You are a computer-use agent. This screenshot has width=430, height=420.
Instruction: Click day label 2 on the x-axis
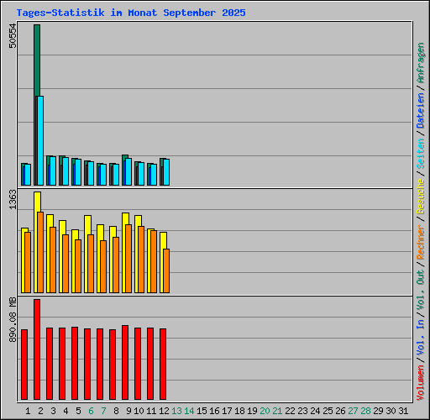pyautogui.click(x=40, y=411)
